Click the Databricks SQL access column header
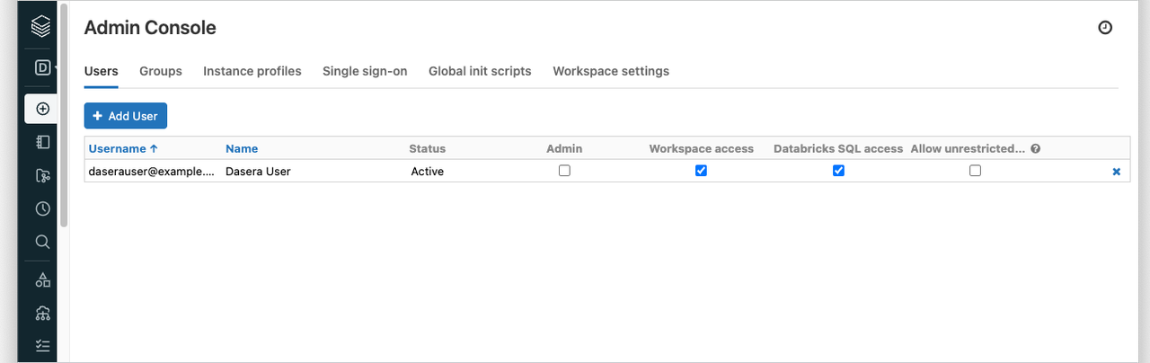Screen dimensions: 1150x363 pyautogui.click(x=838, y=149)
